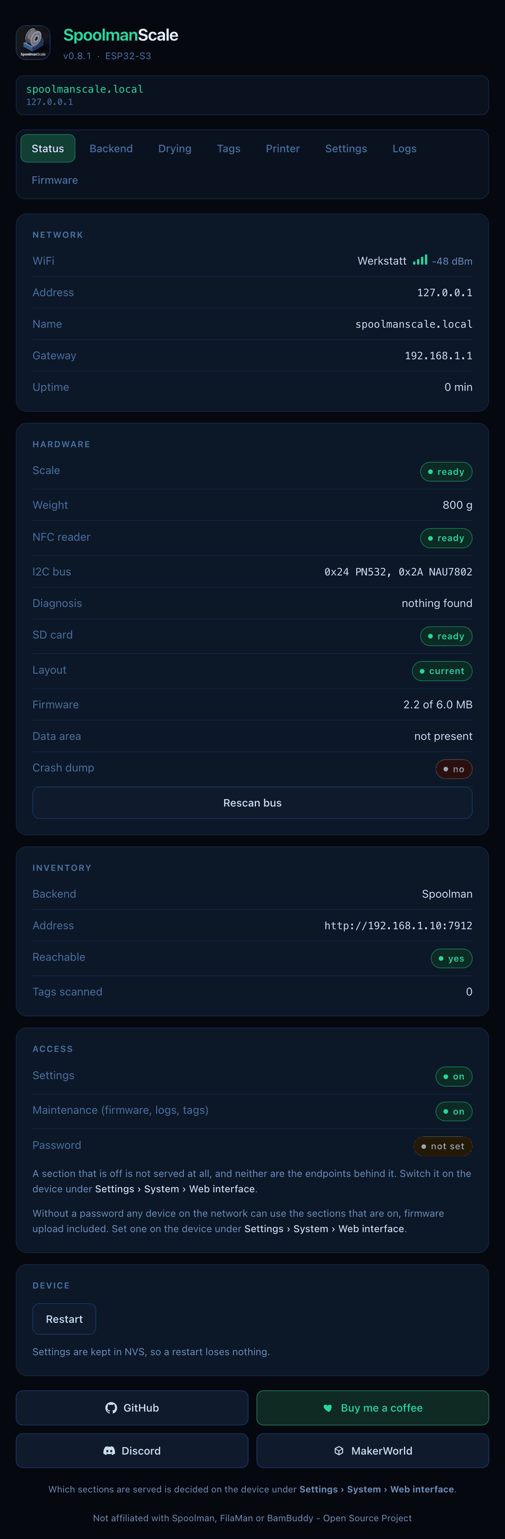The image size is (505, 1539).
Task: Click the v0.8.1 · ESP32-S3 version text
Action: click(x=107, y=56)
